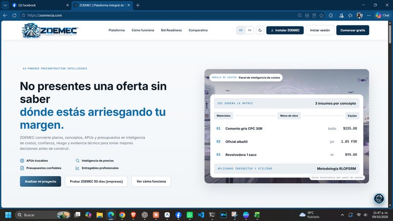Switch language to ES

(x=241, y=30)
